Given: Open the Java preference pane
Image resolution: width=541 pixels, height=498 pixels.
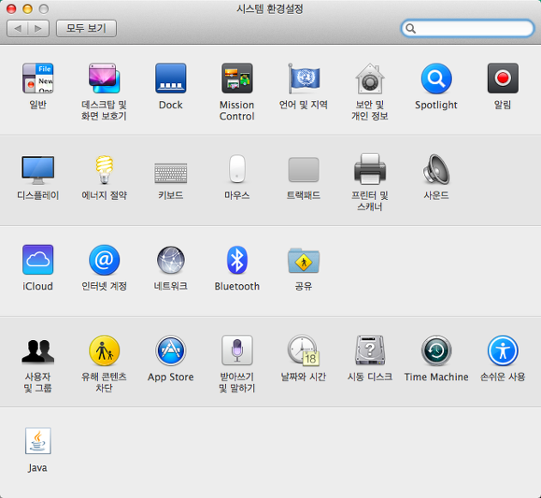Looking at the screenshot, I should point(38,441).
